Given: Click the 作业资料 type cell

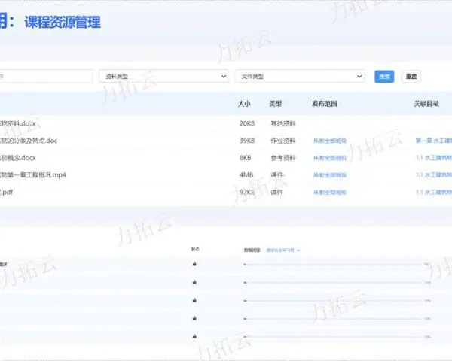Looking at the screenshot, I should pyautogui.click(x=283, y=141).
